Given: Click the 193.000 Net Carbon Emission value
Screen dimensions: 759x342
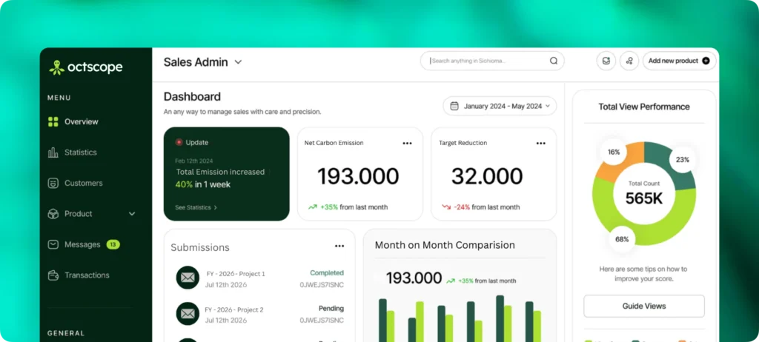Looking at the screenshot, I should (x=358, y=177).
